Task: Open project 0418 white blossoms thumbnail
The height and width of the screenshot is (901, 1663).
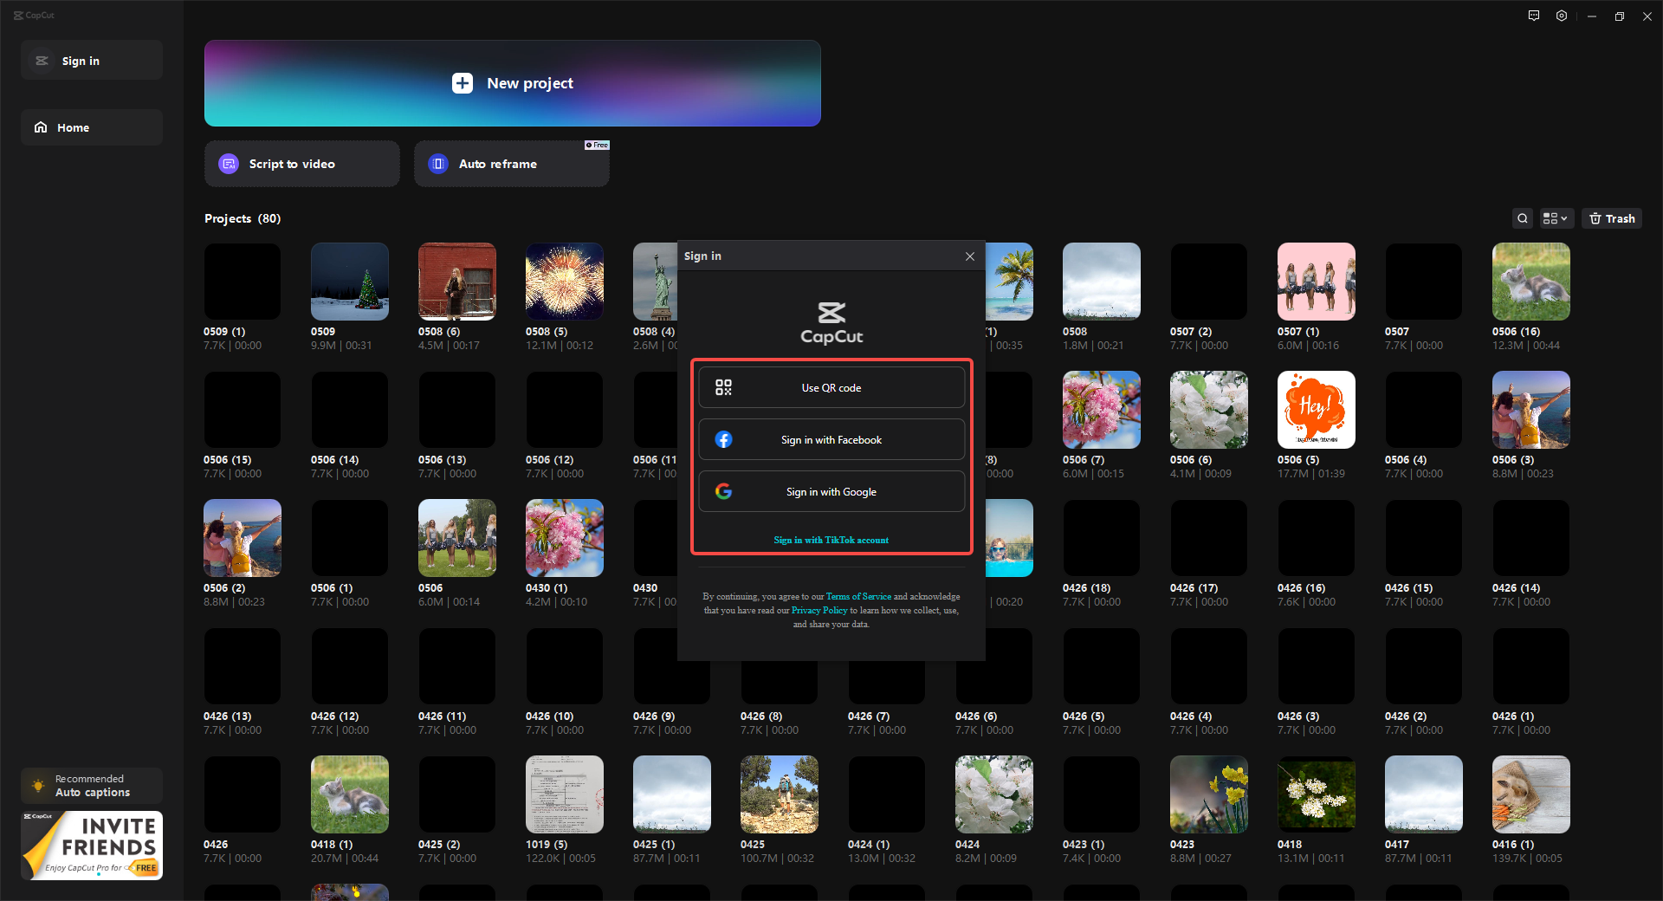Action: tap(1317, 794)
